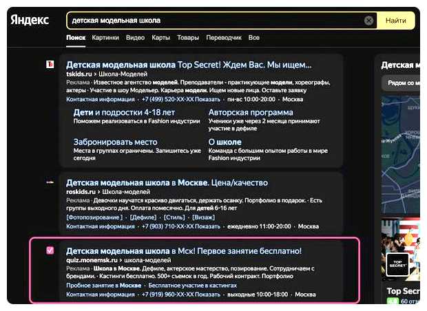
Task: Open the roskids.ru site link
Action: 81,192
